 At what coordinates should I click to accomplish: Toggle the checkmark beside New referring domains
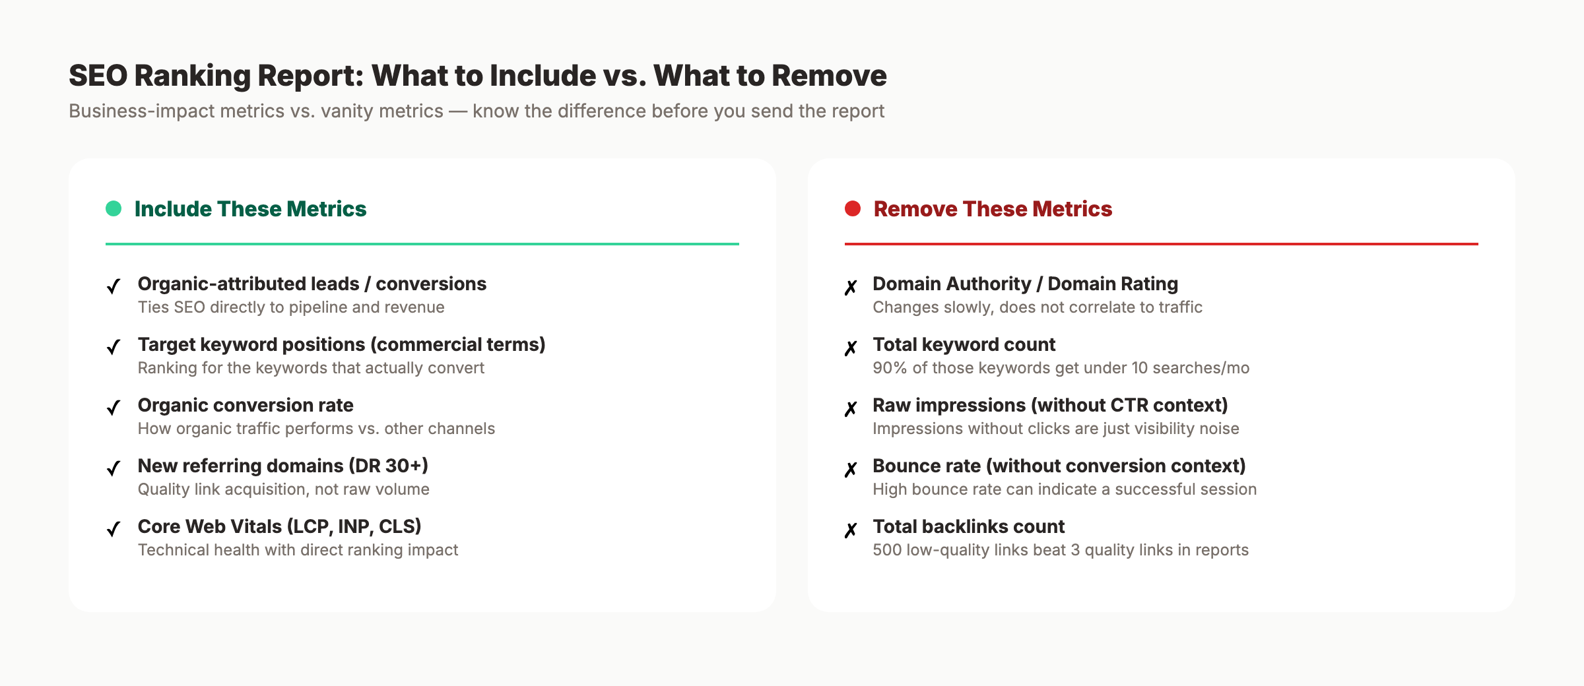(114, 467)
